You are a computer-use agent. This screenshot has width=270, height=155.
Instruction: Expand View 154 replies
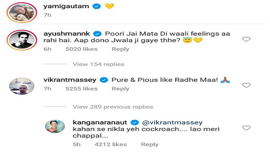click(x=98, y=64)
